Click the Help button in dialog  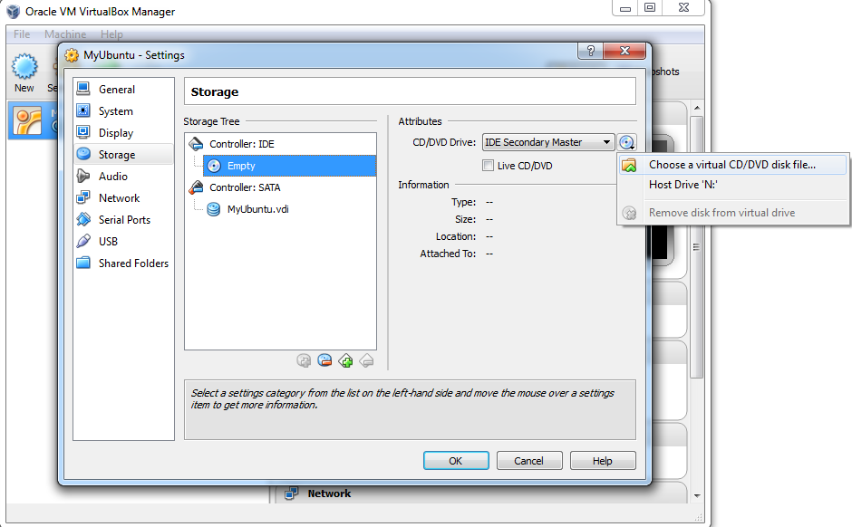602,461
